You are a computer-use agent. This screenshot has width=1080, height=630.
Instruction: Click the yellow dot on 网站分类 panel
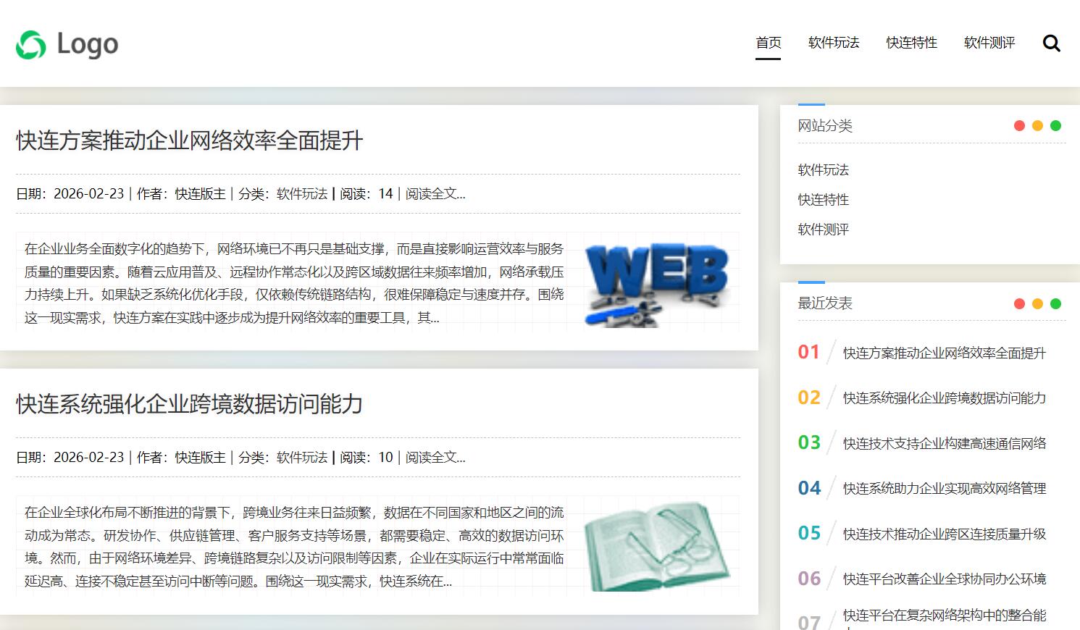(x=1038, y=125)
